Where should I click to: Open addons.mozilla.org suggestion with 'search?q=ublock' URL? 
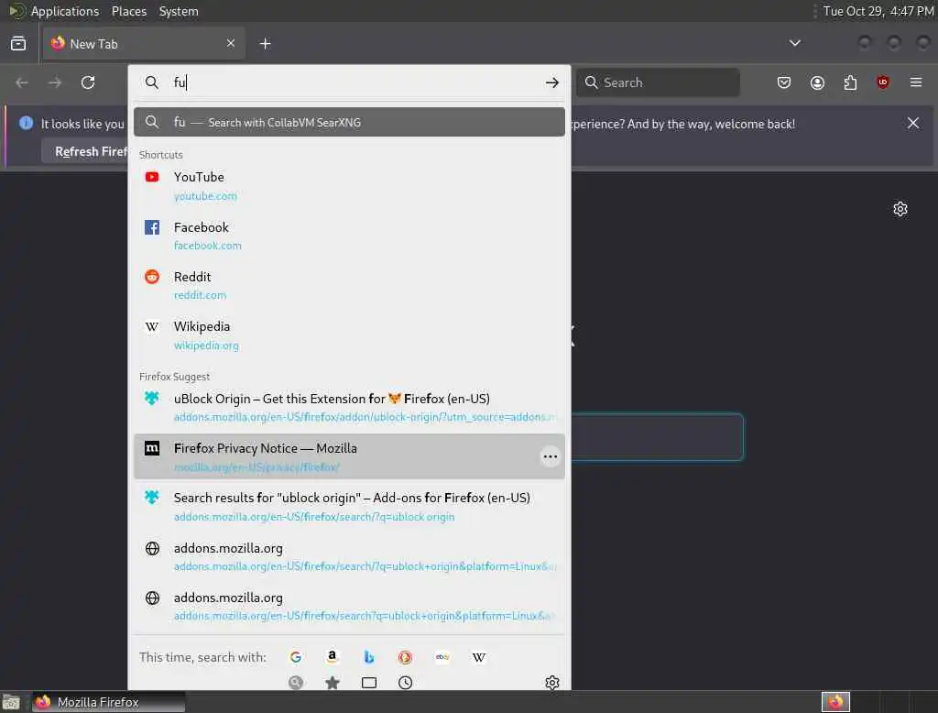pos(349,606)
